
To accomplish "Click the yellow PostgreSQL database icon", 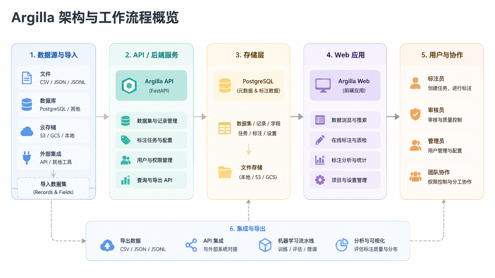I will [225, 86].
